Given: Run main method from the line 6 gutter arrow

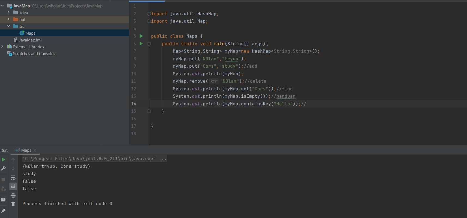Looking at the screenshot, I should click(x=141, y=43).
